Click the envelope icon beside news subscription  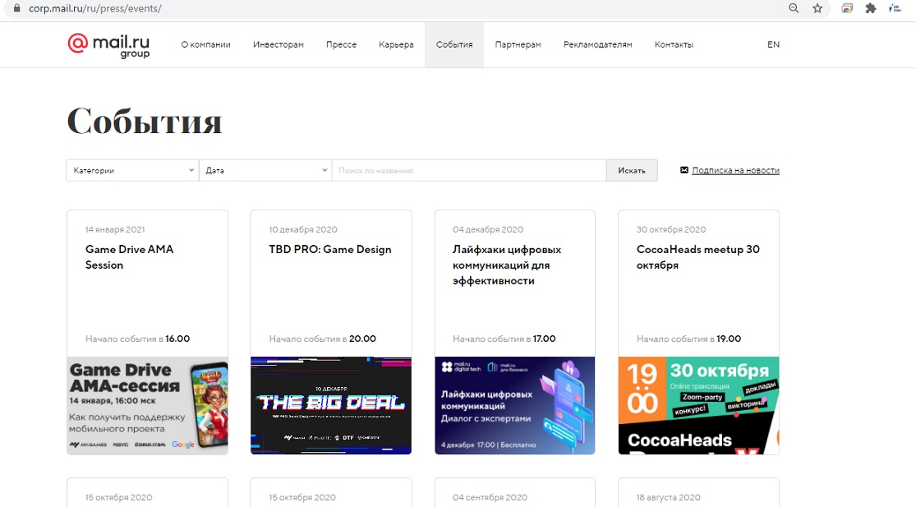point(684,170)
